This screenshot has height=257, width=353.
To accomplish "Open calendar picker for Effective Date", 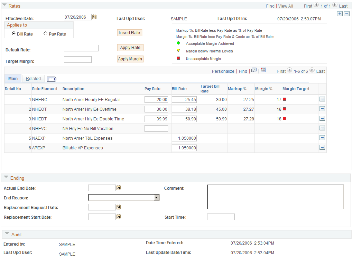I will tap(94, 17).
